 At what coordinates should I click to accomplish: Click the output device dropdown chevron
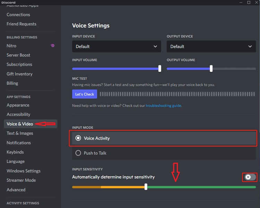[x=250, y=46]
